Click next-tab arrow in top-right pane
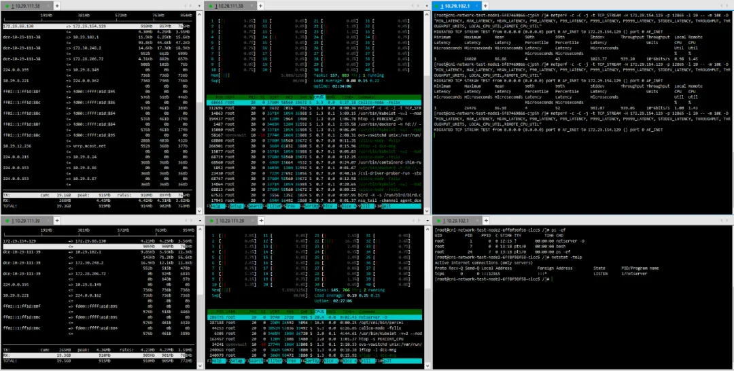 pyautogui.click(x=726, y=6)
